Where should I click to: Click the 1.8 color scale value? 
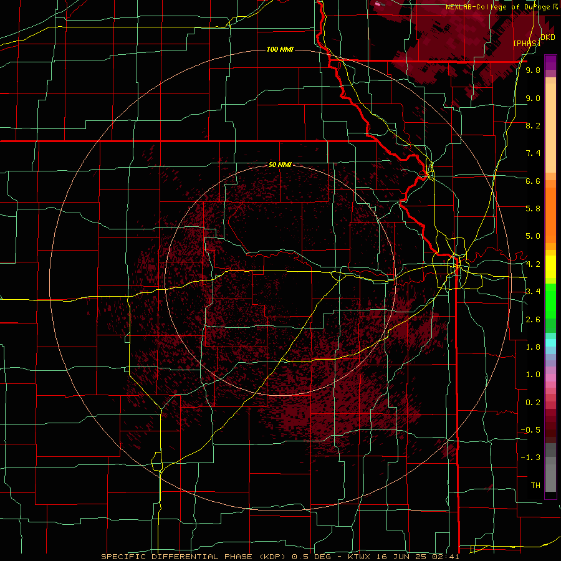point(533,347)
